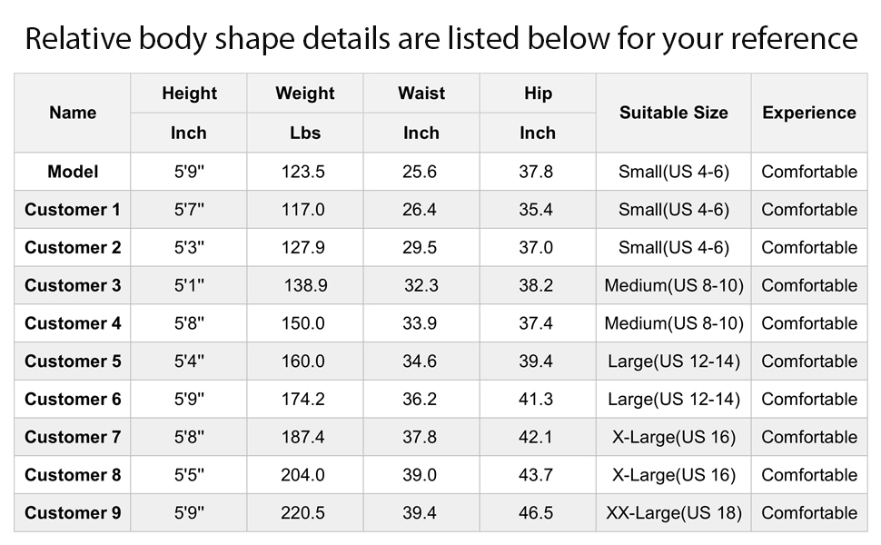This screenshot has height=545, width=881.
Task: Select the Customer 5 row label
Action: [73, 362]
